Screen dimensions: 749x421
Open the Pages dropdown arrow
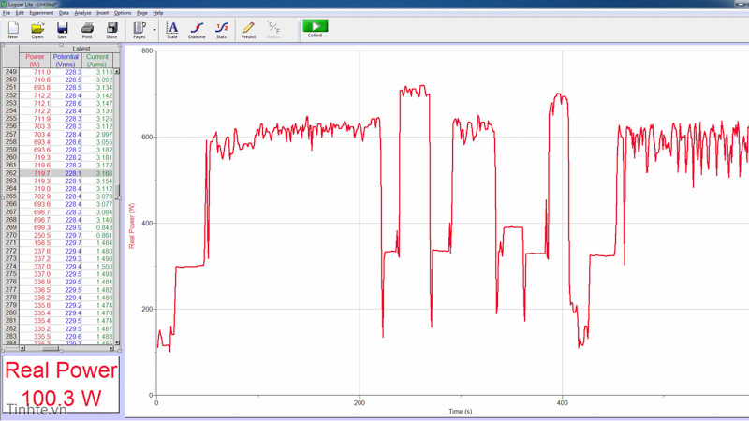click(x=154, y=30)
